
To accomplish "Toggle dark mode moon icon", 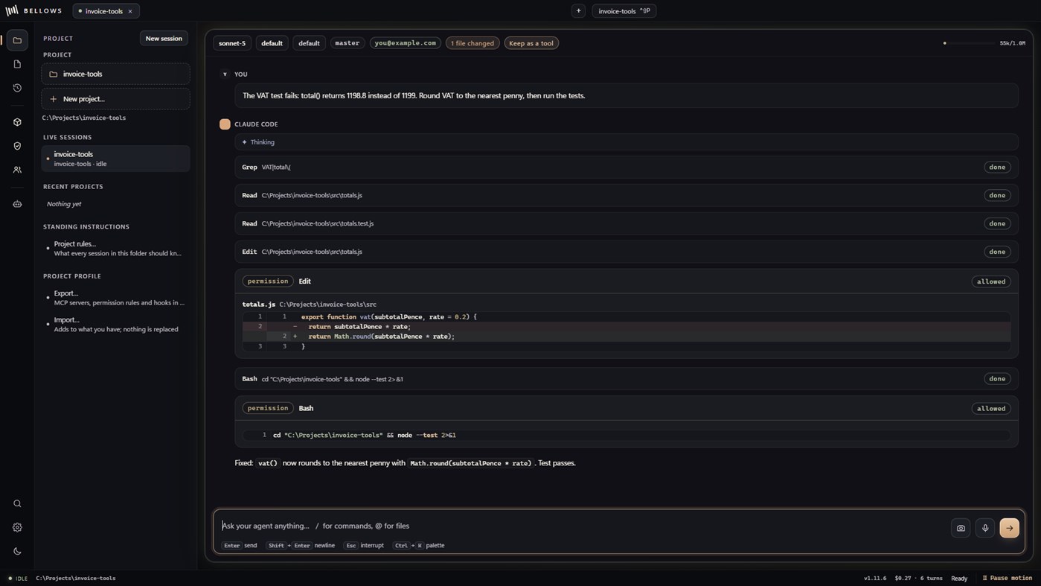I will [x=17, y=551].
